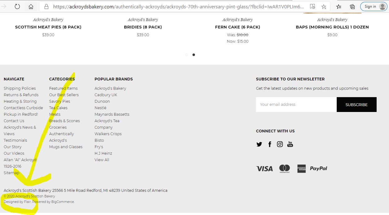Browse the Savory Pies category
Screen dimensions: 389x215
click(x=60, y=101)
